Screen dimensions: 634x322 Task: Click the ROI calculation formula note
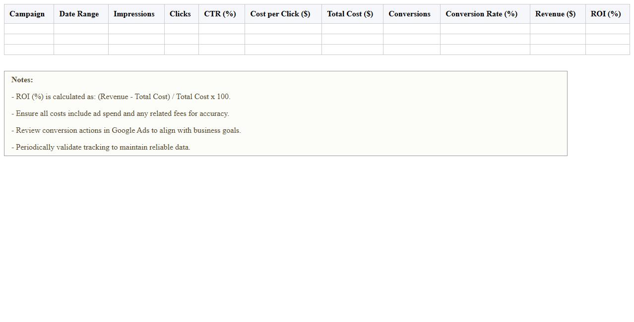point(121,97)
